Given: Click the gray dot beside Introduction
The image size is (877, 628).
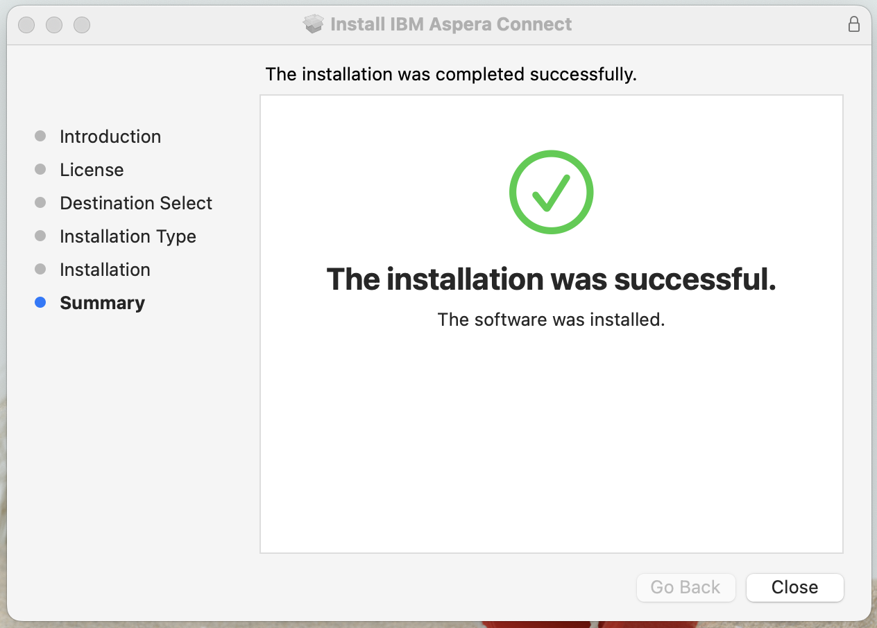Looking at the screenshot, I should tap(40, 136).
